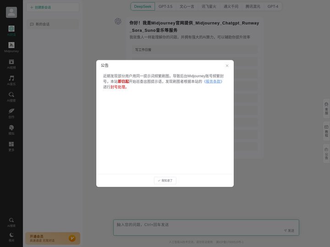
Task: Close the 公告 dialog with the X
Action: [227, 66]
